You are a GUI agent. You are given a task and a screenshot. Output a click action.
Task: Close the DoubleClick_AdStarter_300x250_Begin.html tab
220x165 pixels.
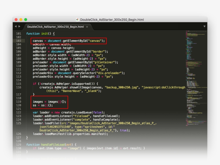[x=87, y=27]
